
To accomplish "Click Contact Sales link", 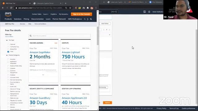I will point(37,14).
